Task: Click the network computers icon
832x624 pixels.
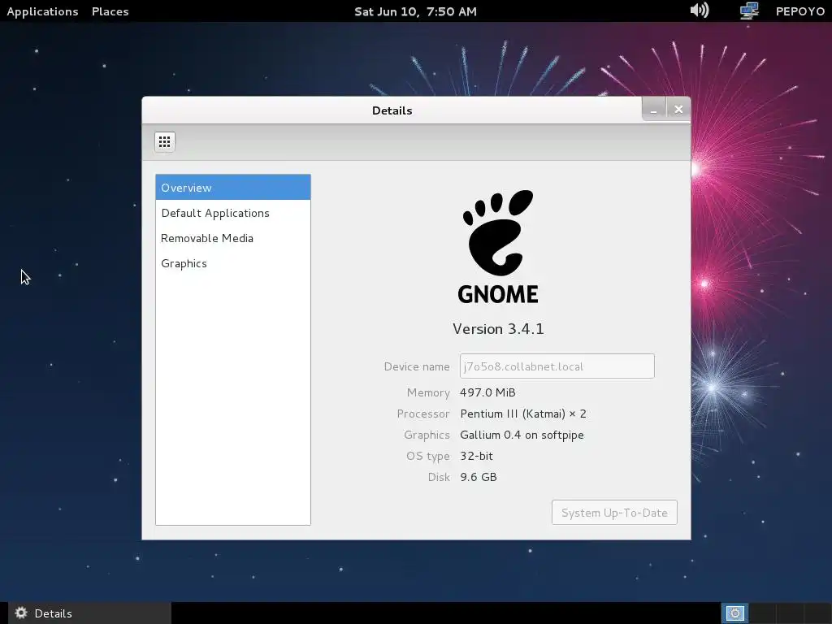Action: tap(749, 11)
